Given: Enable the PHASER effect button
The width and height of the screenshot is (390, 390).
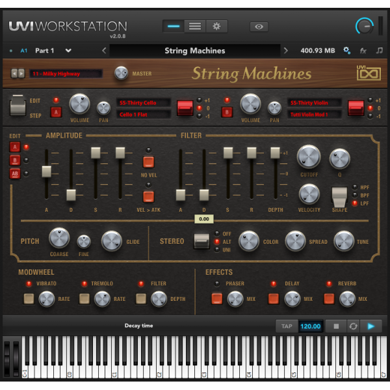Looking at the screenshot, I should (217, 299).
